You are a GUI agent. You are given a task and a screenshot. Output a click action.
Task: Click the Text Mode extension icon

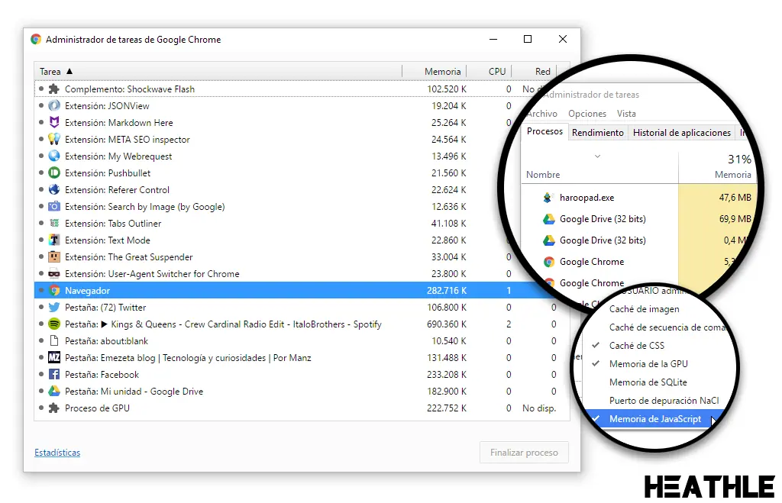(54, 240)
